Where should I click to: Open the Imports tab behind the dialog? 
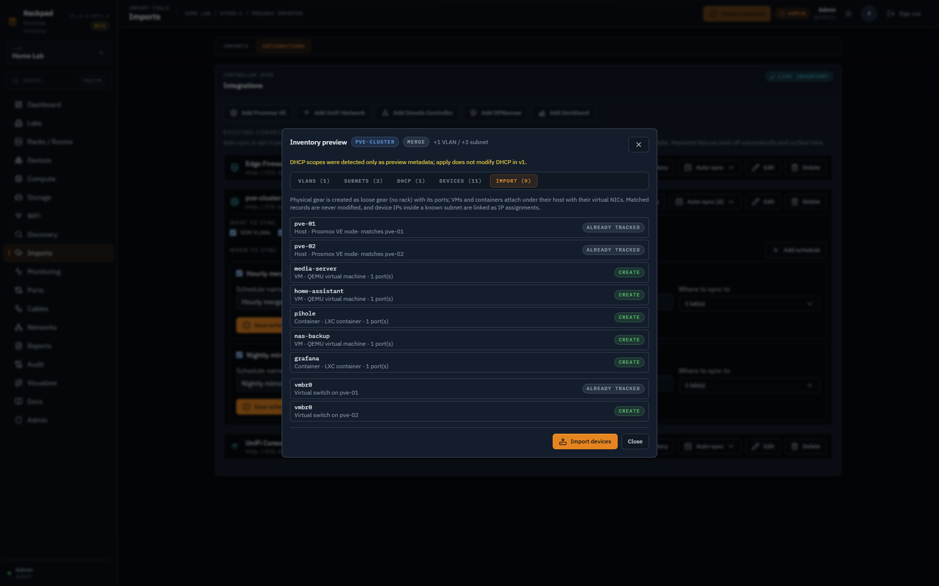(x=236, y=46)
